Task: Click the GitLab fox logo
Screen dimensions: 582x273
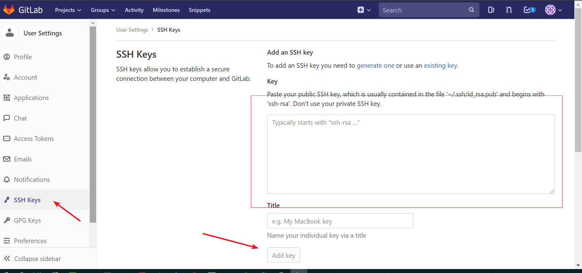Action: 9,10
